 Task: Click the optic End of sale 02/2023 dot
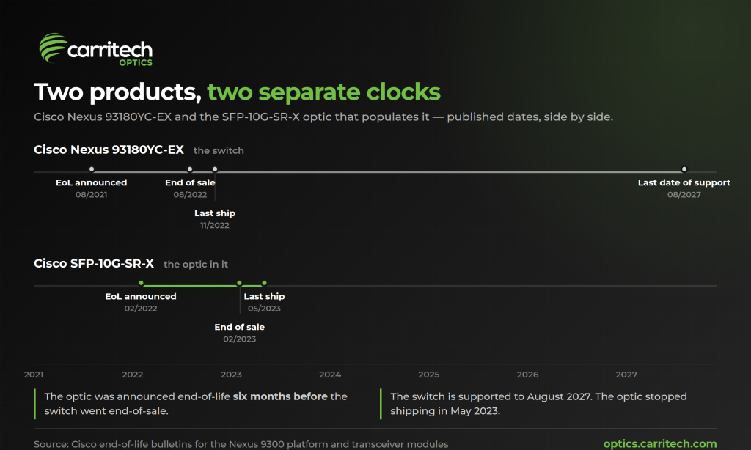240,283
